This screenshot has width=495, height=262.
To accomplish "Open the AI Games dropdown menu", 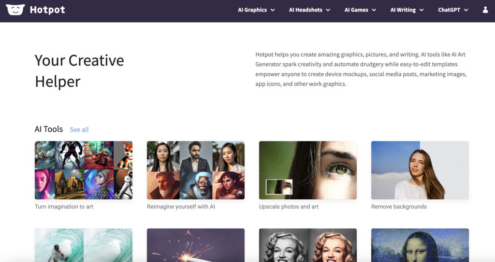I will click(361, 10).
